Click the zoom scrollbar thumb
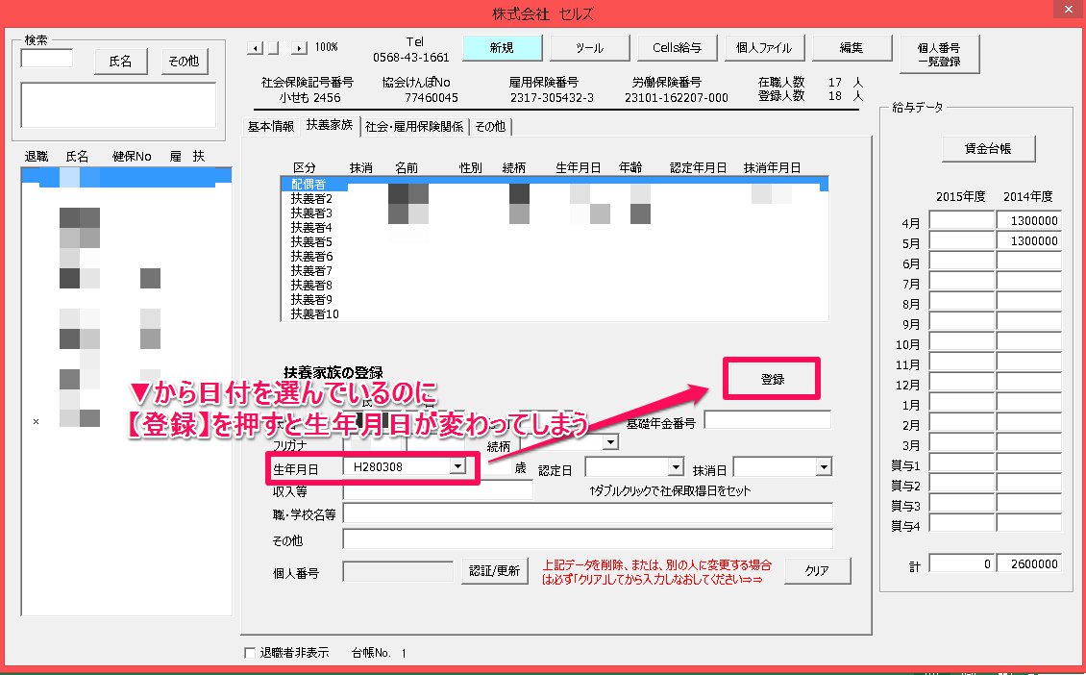 point(274,48)
